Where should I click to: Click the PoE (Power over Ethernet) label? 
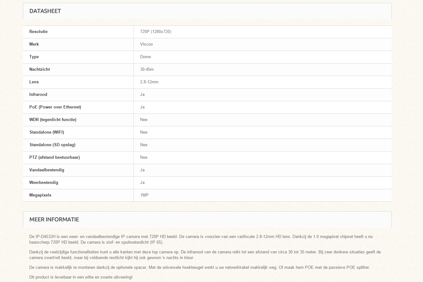55,107
